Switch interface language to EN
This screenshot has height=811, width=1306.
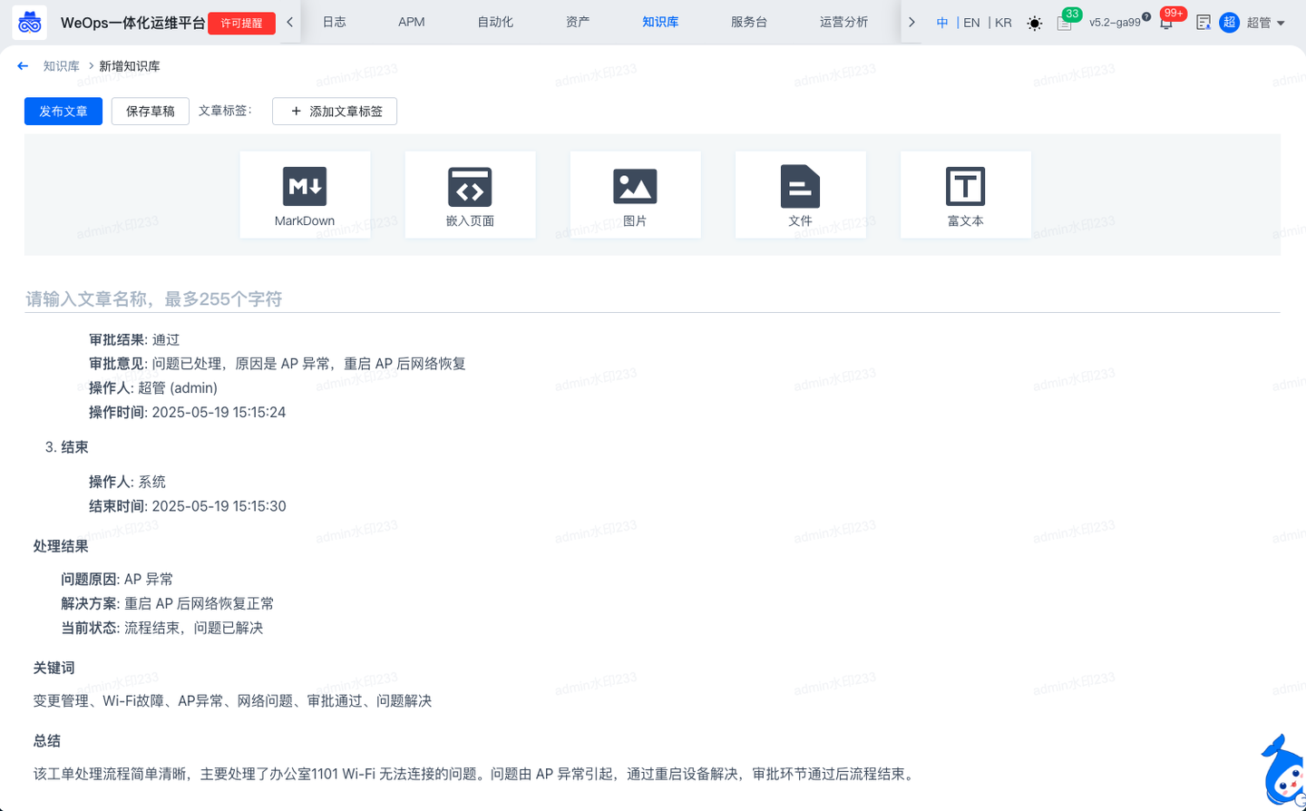point(971,22)
